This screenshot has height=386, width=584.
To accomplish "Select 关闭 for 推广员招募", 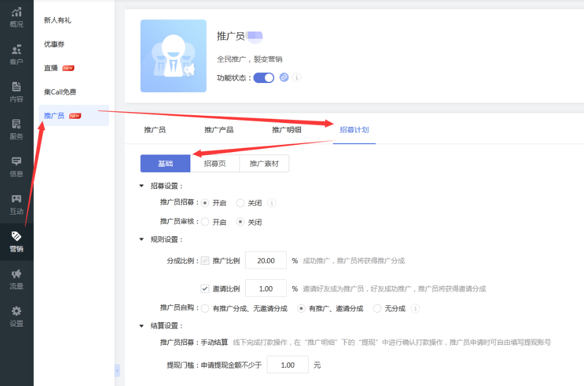I will point(241,203).
